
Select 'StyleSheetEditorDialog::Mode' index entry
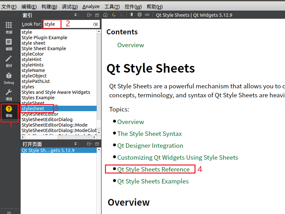59,125
